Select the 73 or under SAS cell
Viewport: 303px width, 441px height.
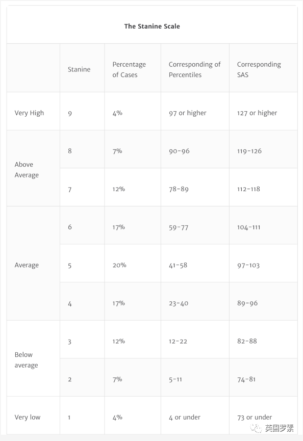pyautogui.click(x=255, y=417)
